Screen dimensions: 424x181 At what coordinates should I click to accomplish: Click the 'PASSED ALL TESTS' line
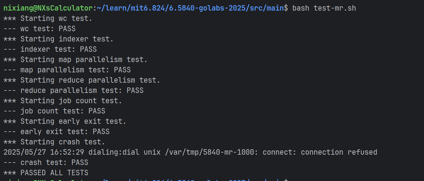(46, 173)
